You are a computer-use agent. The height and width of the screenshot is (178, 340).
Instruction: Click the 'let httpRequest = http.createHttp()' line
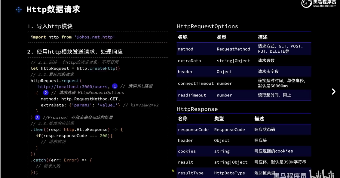coord(75,69)
